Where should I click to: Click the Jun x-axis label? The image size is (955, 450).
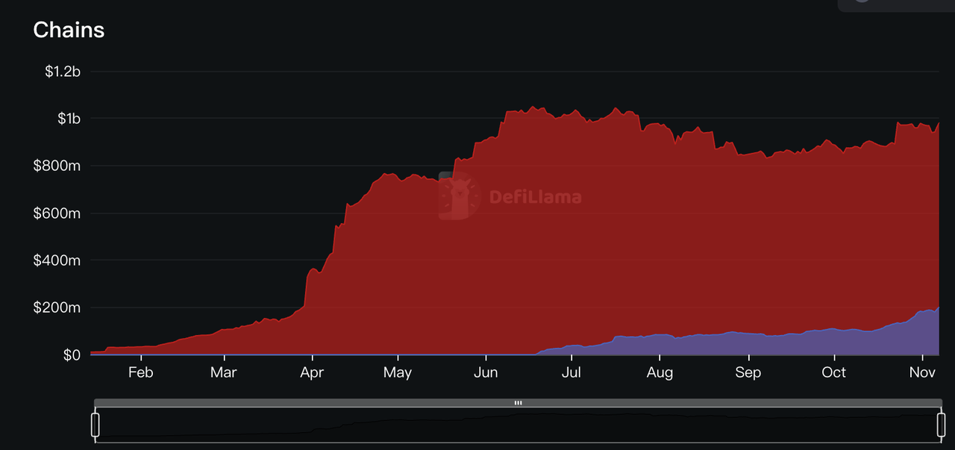pyautogui.click(x=486, y=372)
